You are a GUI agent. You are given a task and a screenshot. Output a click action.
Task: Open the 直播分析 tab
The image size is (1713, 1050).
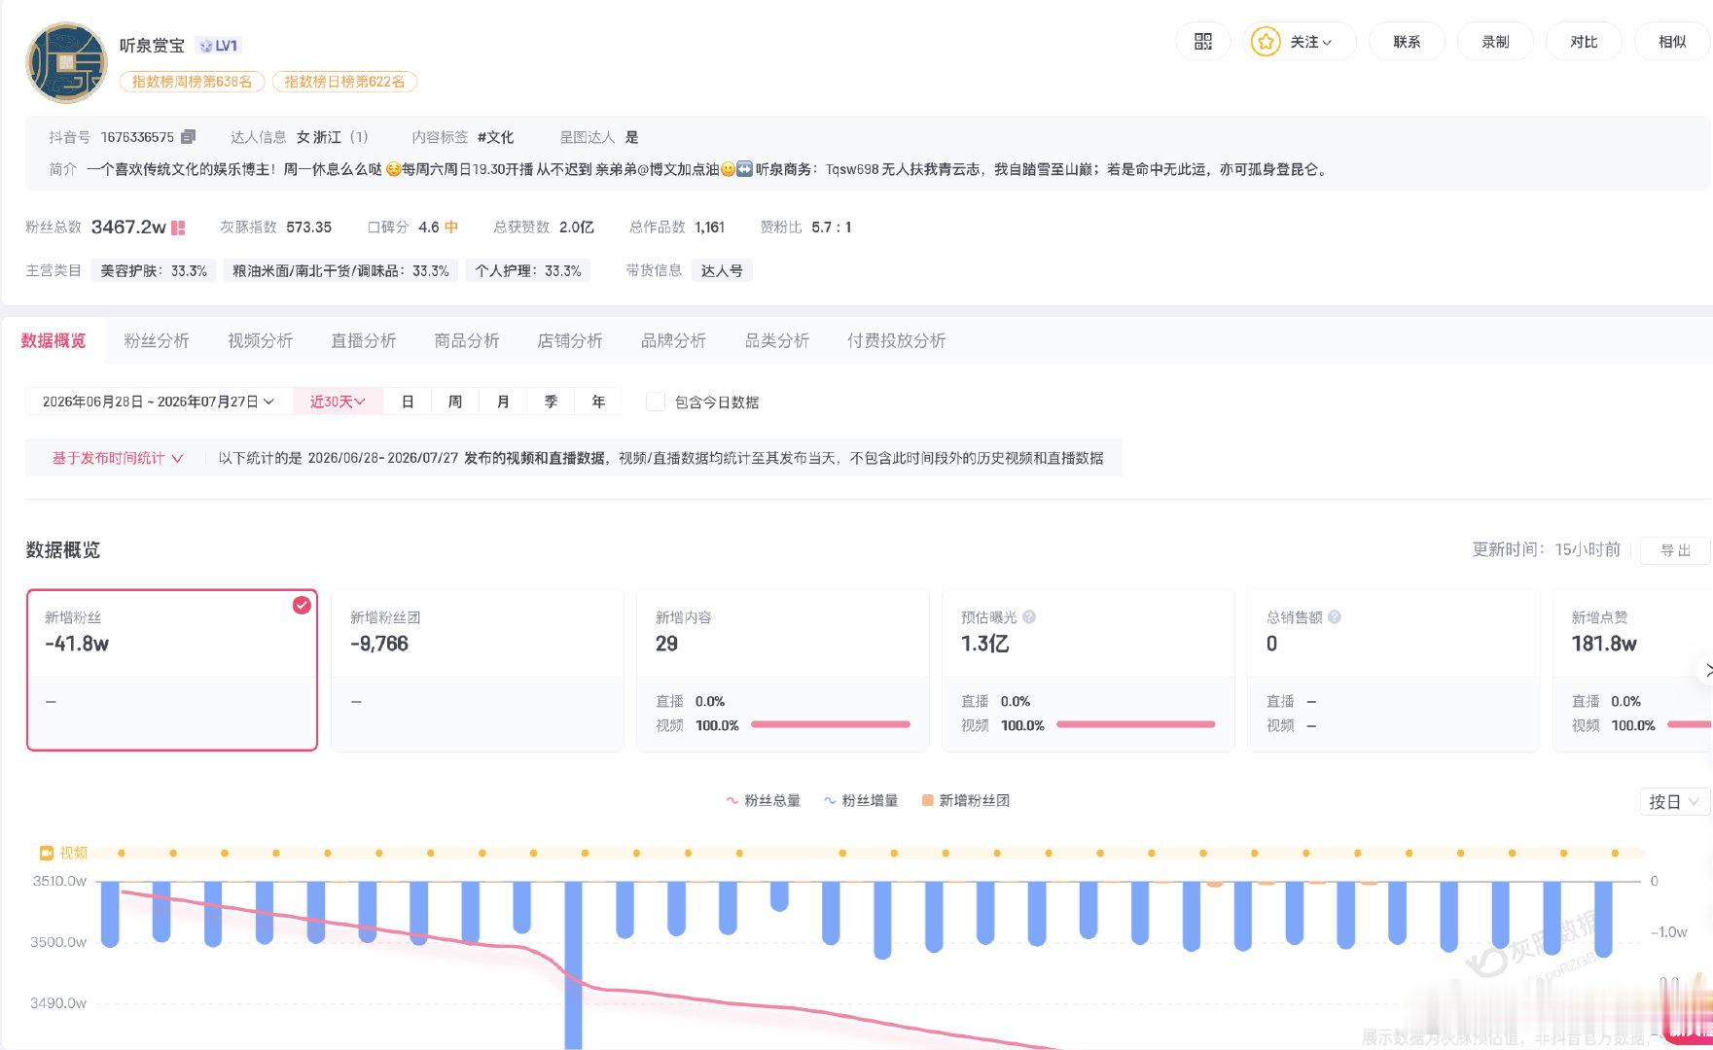point(364,340)
